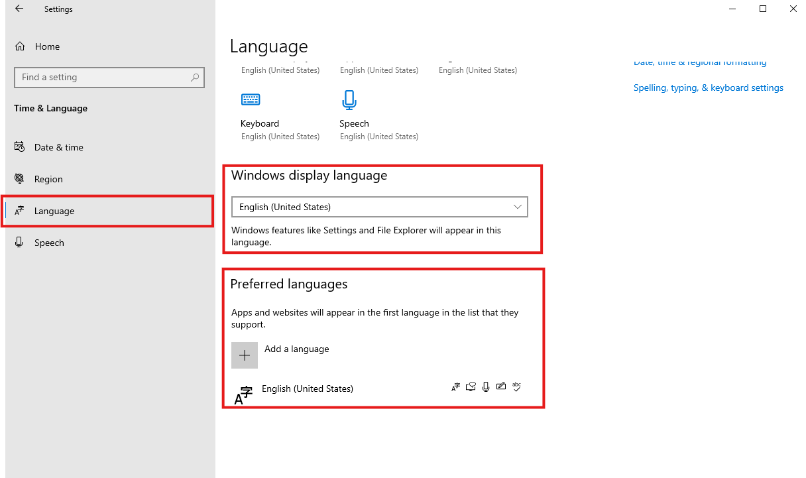Click the plus icon to add a language
Screen dimensions: 806x478
[245, 355]
